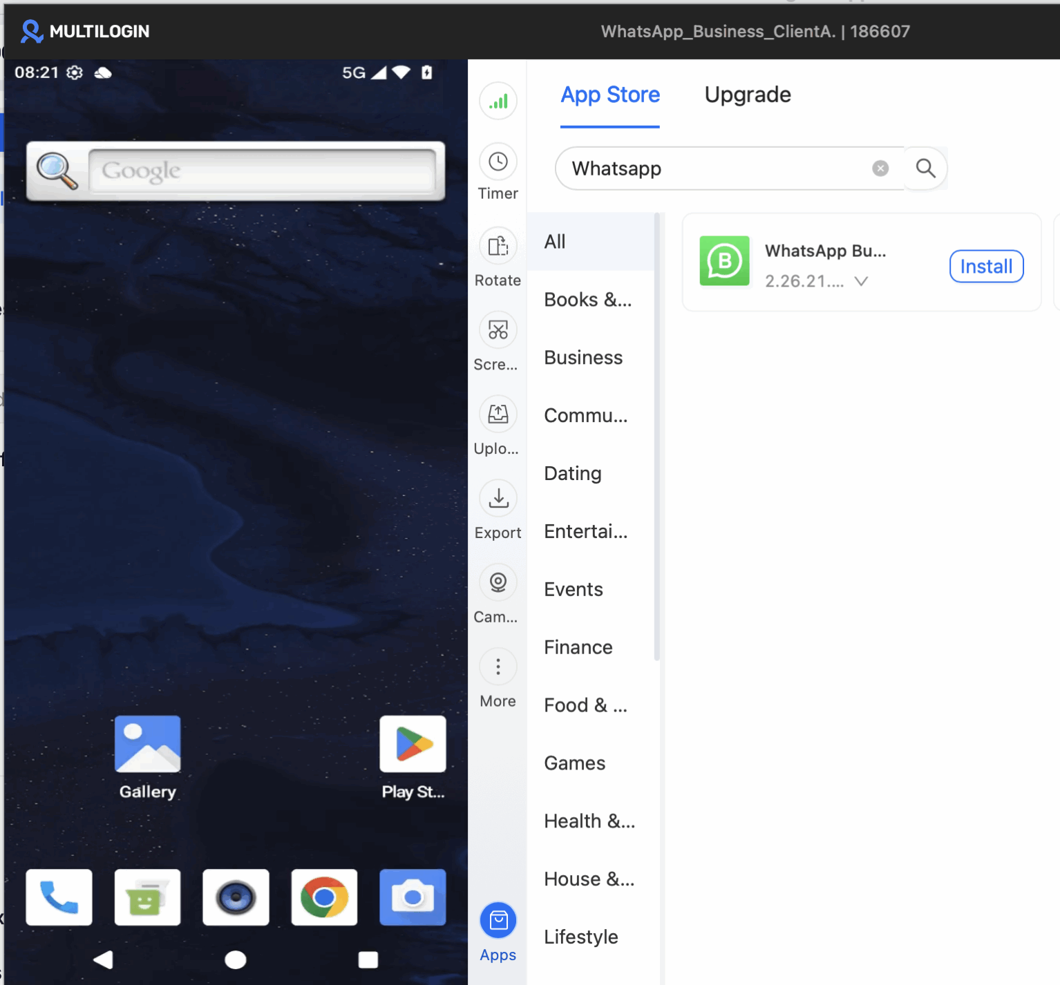Search the app store with magnifier
The image size is (1060, 985).
click(x=925, y=168)
